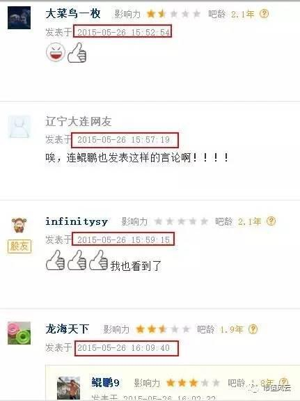
Task: Click the 股友 badge under infinitysy
Action: 19,246
